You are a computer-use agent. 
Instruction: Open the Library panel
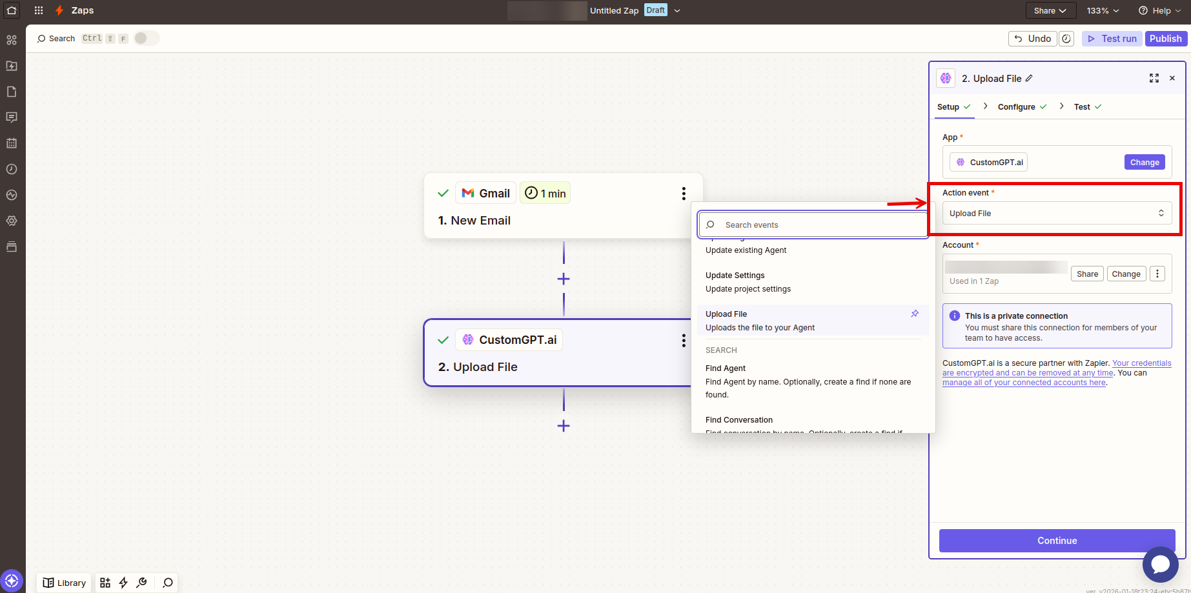(65, 583)
